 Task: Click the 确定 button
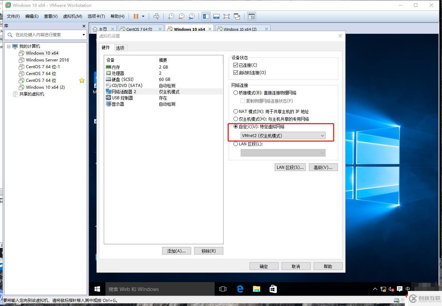(x=264, y=266)
